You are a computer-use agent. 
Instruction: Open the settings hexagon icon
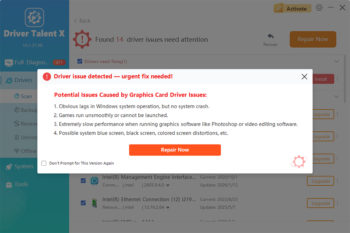coord(319,8)
